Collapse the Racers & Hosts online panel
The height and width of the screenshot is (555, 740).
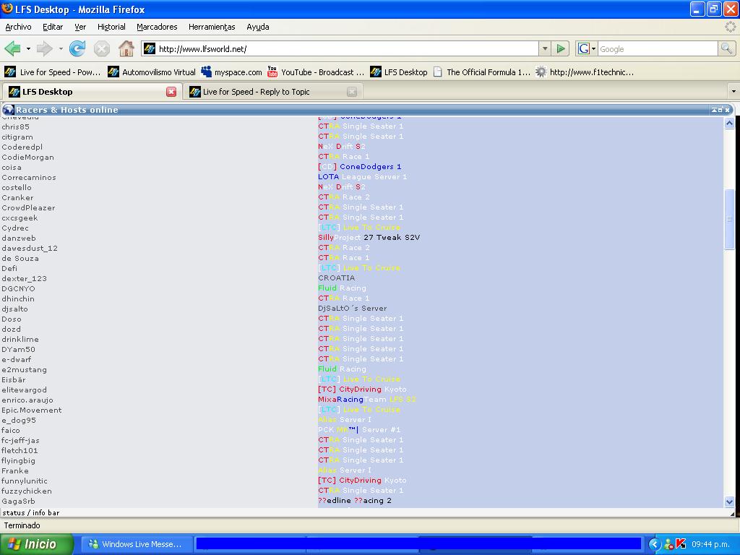pos(715,110)
